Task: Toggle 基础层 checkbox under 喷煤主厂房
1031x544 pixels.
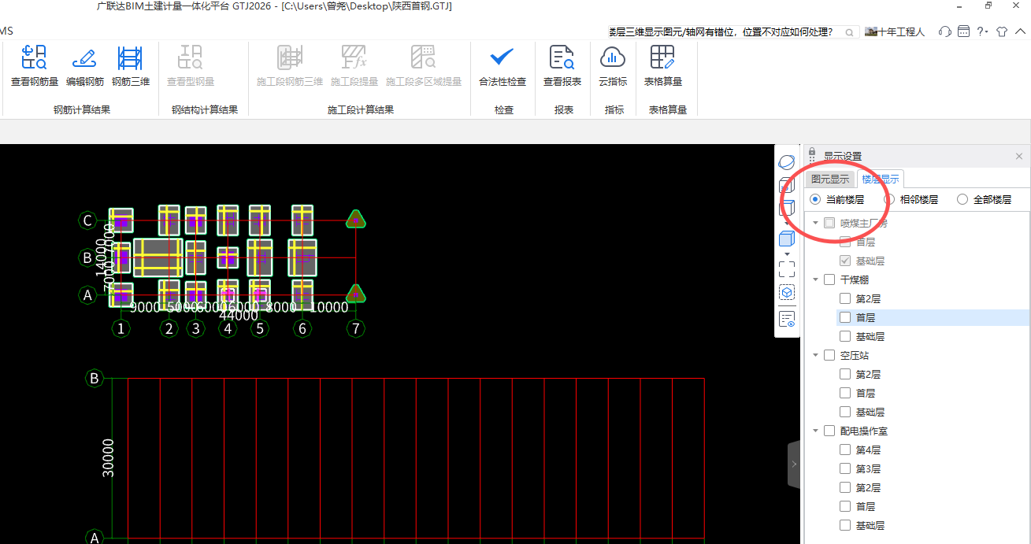Action: pyautogui.click(x=845, y=261)
